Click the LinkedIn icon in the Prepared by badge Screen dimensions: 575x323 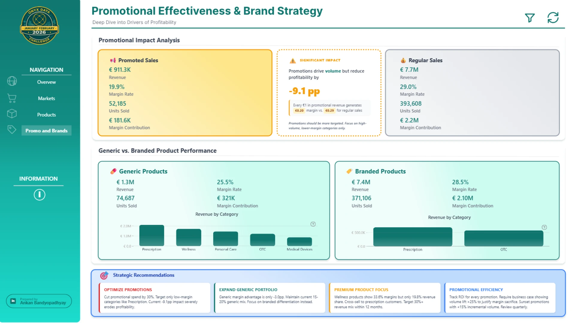click(13, 301)
